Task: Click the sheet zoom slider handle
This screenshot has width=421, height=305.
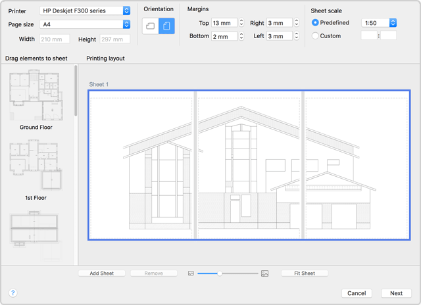Action: (220, 273)
